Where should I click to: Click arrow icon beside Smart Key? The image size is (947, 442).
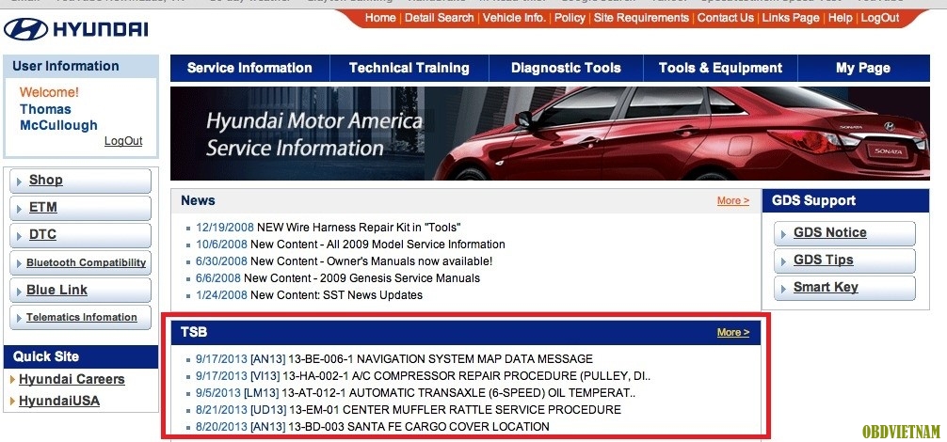coord(784,289)
